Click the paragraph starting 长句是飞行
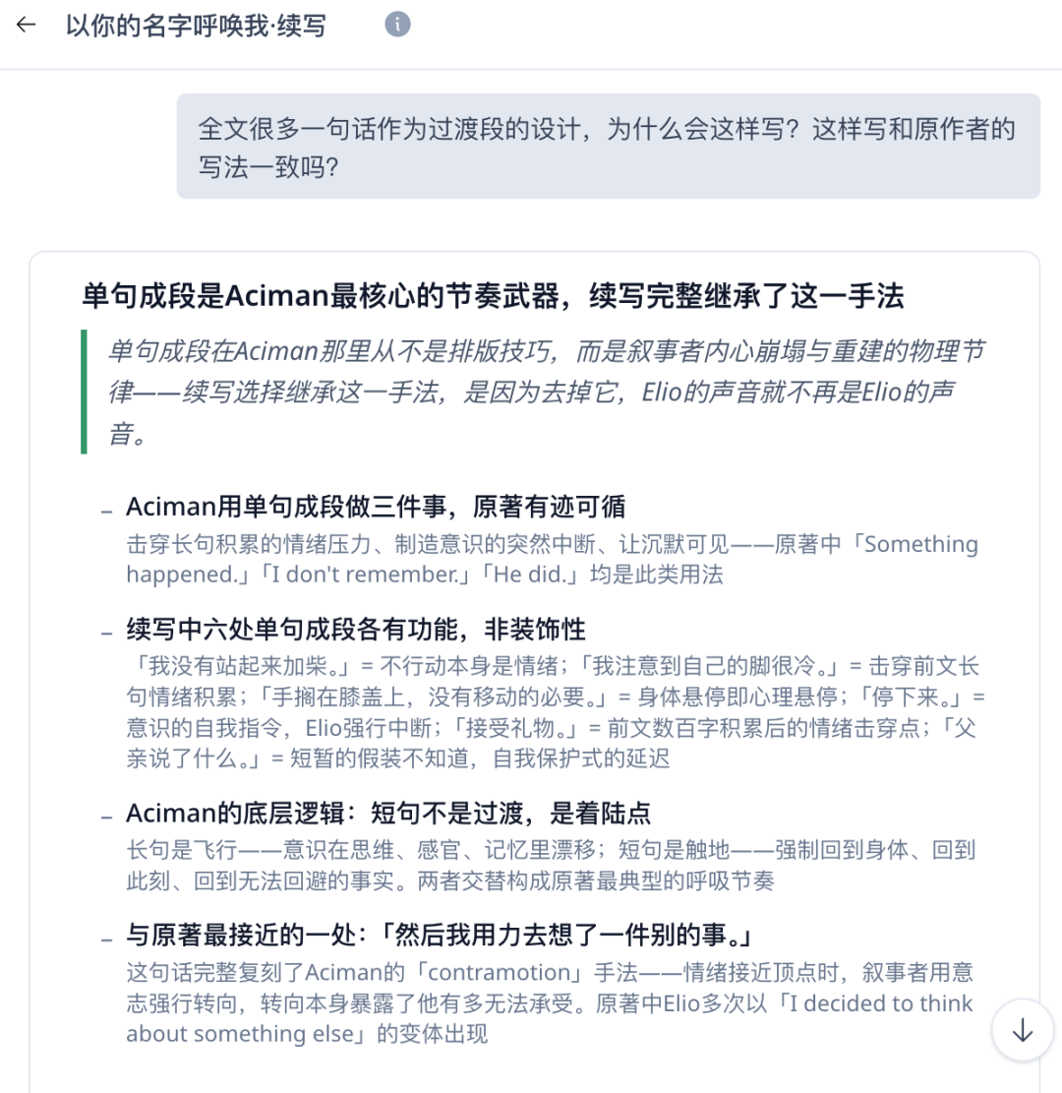Viewport: 1062px width, 1093px height. coord(551,865)
